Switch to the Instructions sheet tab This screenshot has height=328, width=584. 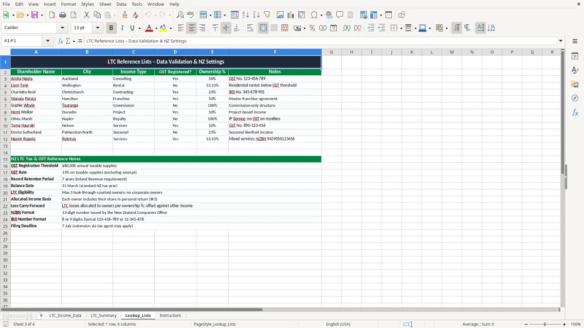[x=170, y=316]
